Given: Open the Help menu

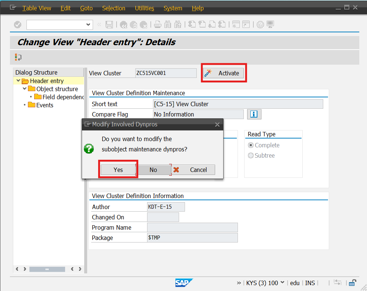Looking at the screenshot, I should click(x=198, y=8).
